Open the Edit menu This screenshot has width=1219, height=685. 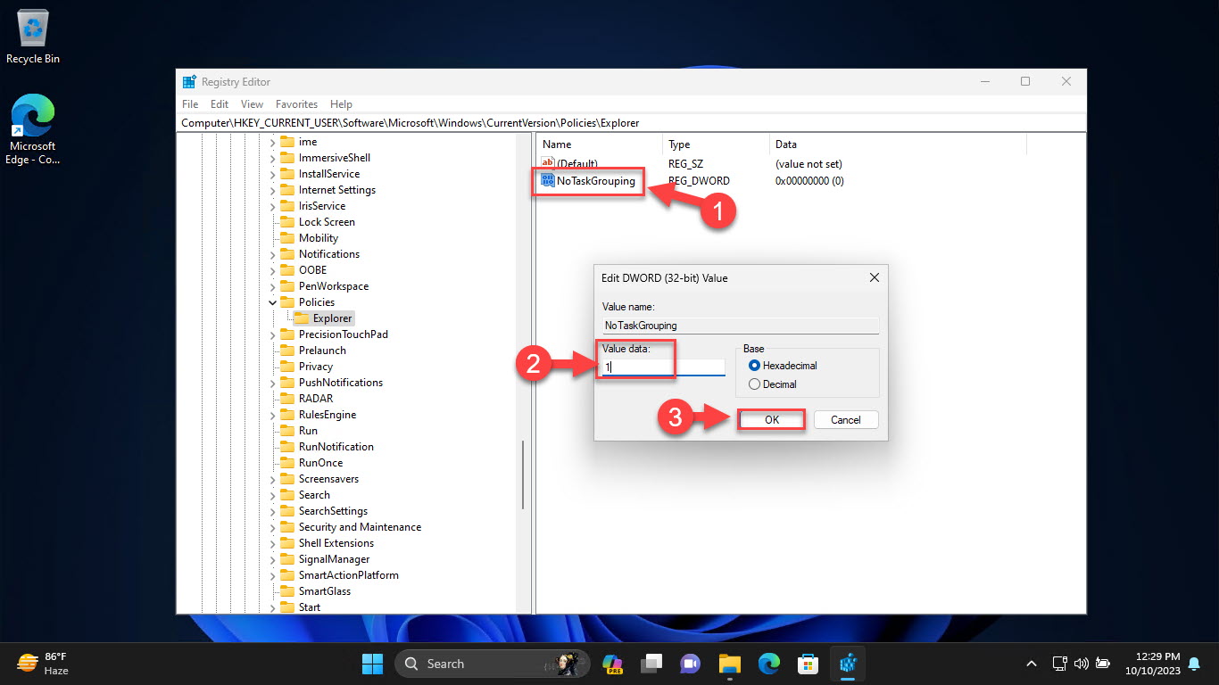[x=220, y=104]
